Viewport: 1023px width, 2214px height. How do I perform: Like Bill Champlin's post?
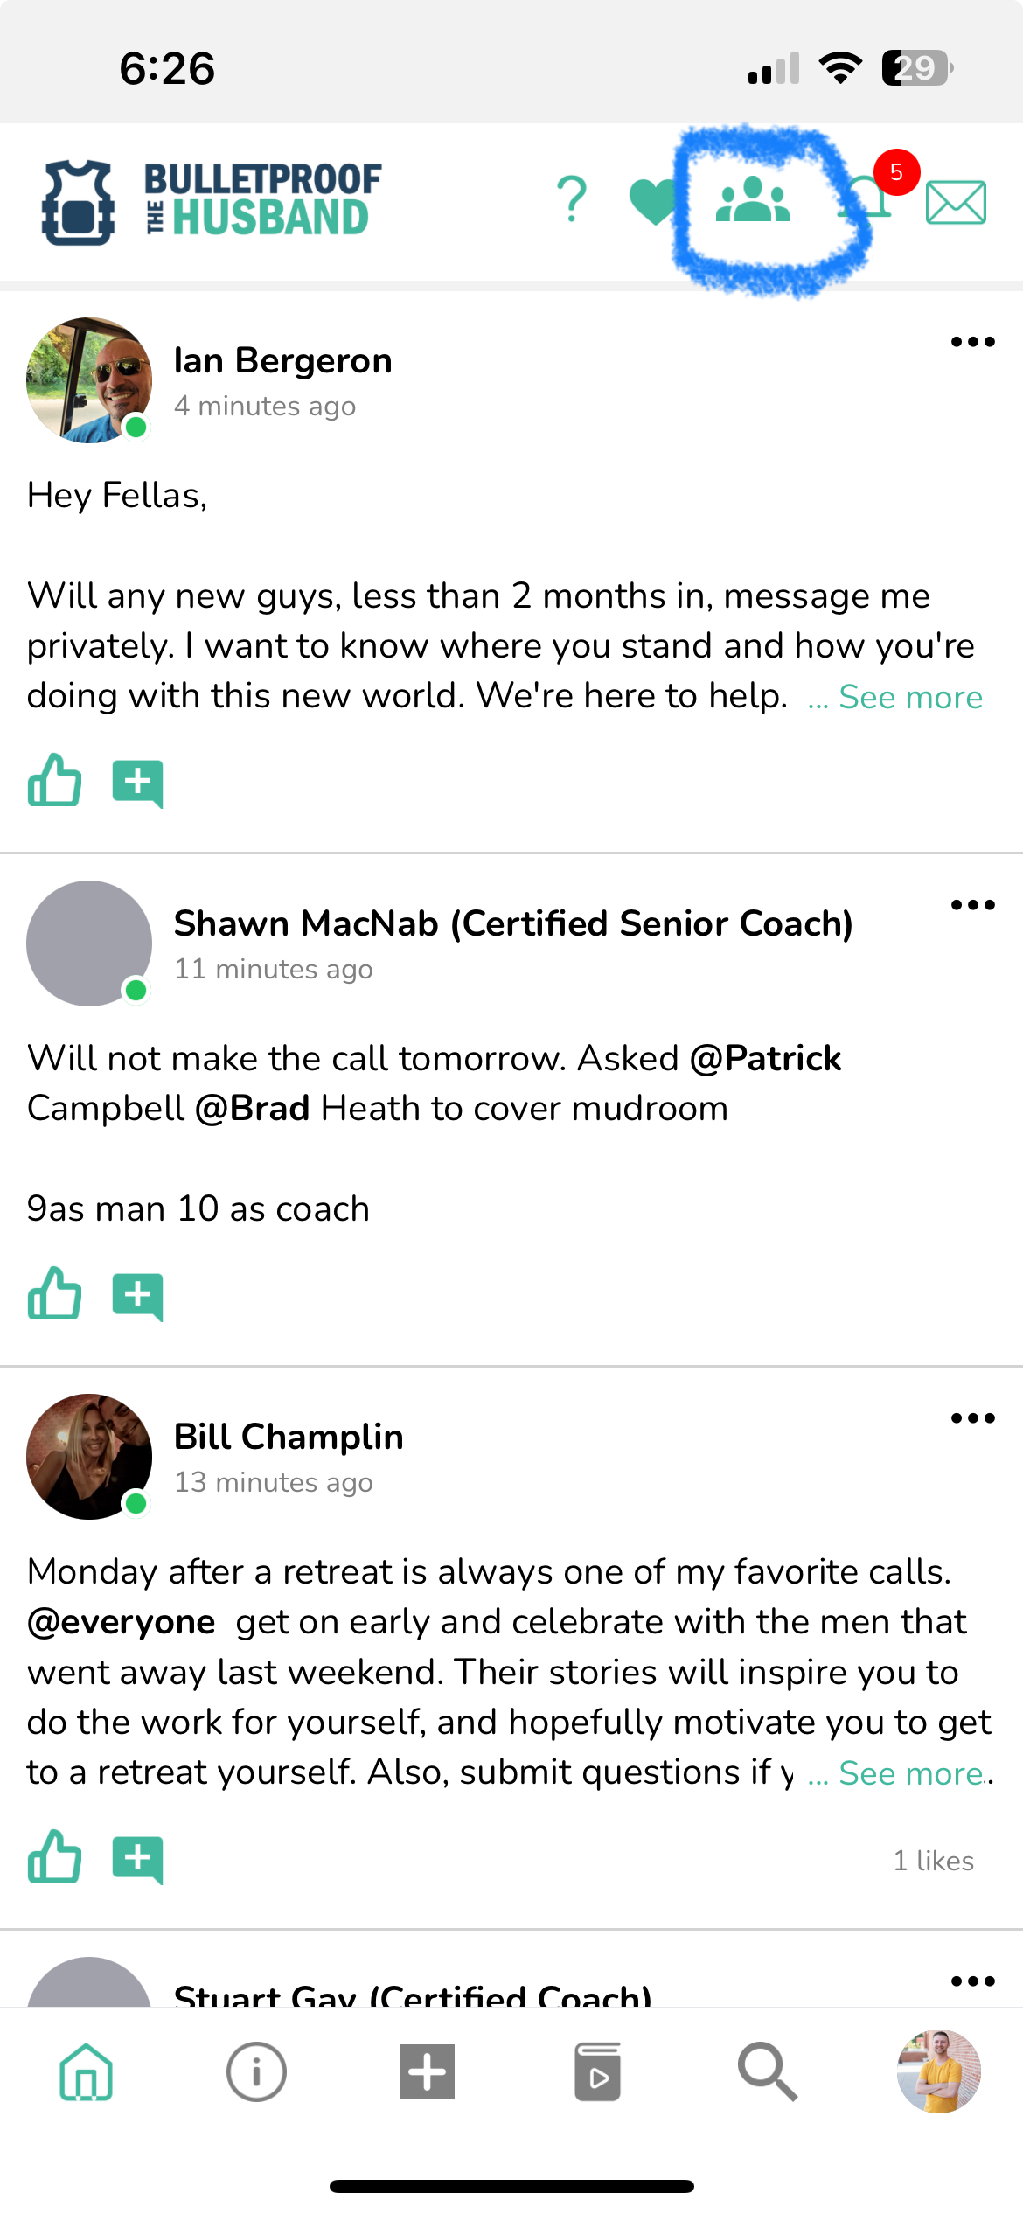[x=54, y=1856]
